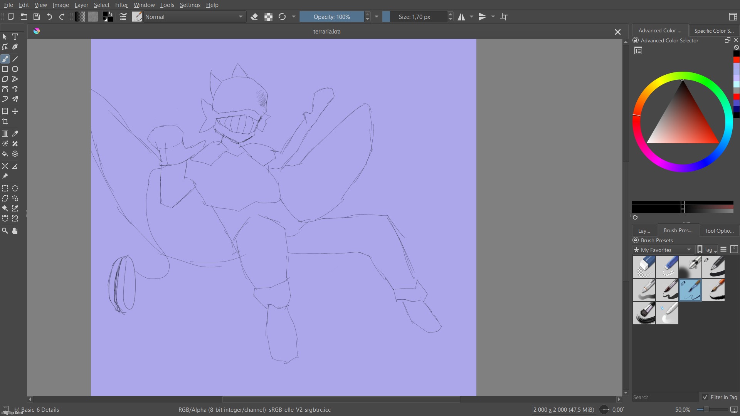Select the Ellipse tool
Image resolution: width=740 pixels, height=416 pixels.
point(15,69)
